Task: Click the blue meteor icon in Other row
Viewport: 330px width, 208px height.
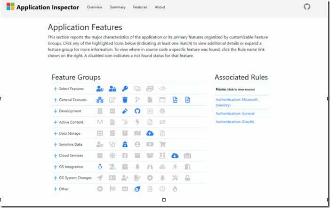Action: tap(137, 189)
